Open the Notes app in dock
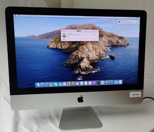 coord(86,83)
